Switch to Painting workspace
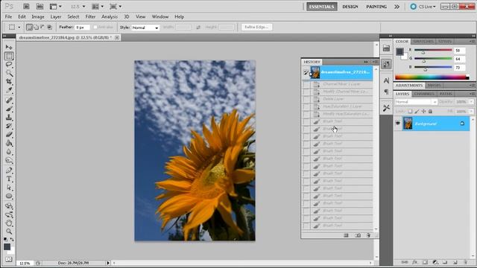477x268 pixels. click(x=376, y=7)
